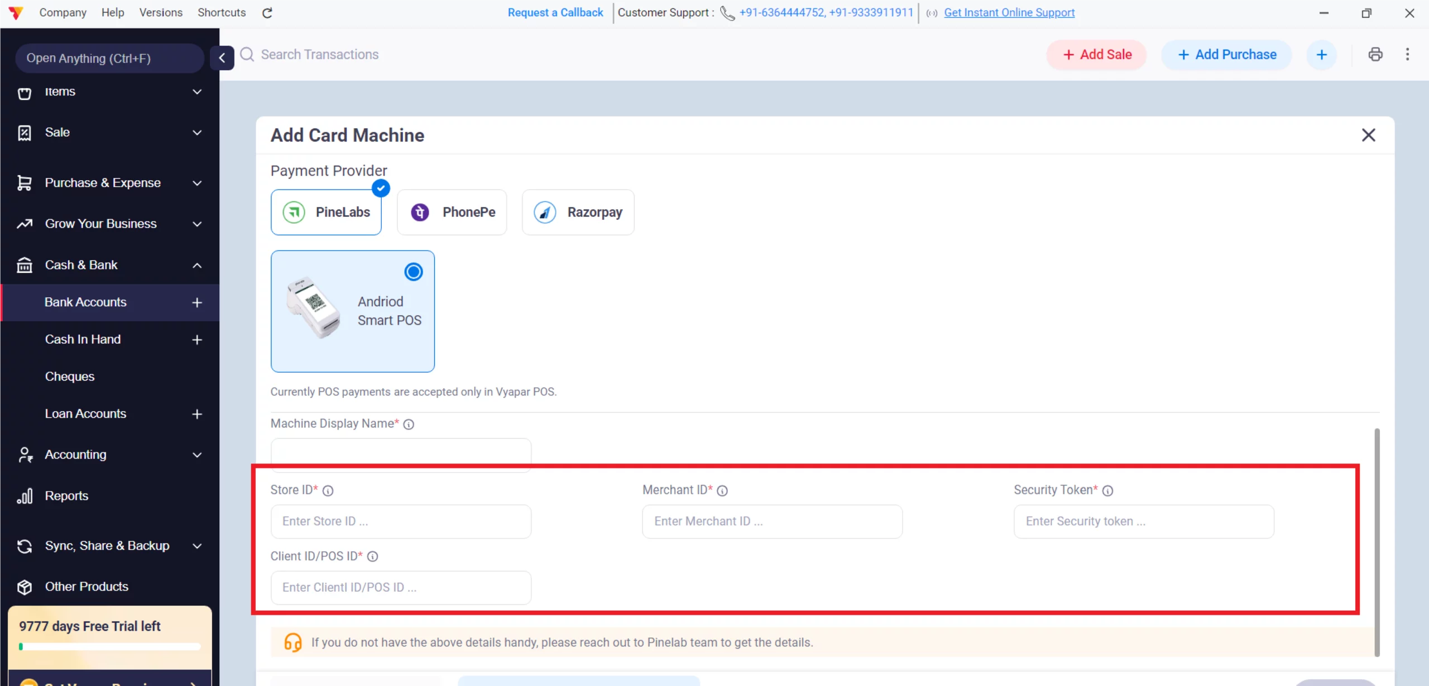Expand the Sale menu chevron
Viewport: 1429px width, 686px height.
click(197, 133)
